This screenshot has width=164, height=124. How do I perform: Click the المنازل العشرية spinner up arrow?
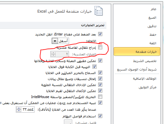(53, 53)
